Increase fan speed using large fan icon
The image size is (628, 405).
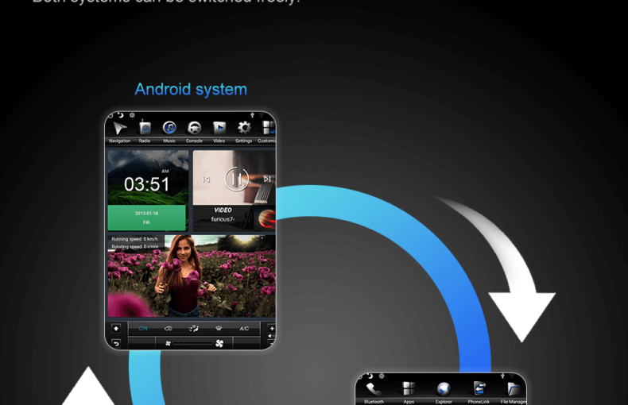point(219,343)
